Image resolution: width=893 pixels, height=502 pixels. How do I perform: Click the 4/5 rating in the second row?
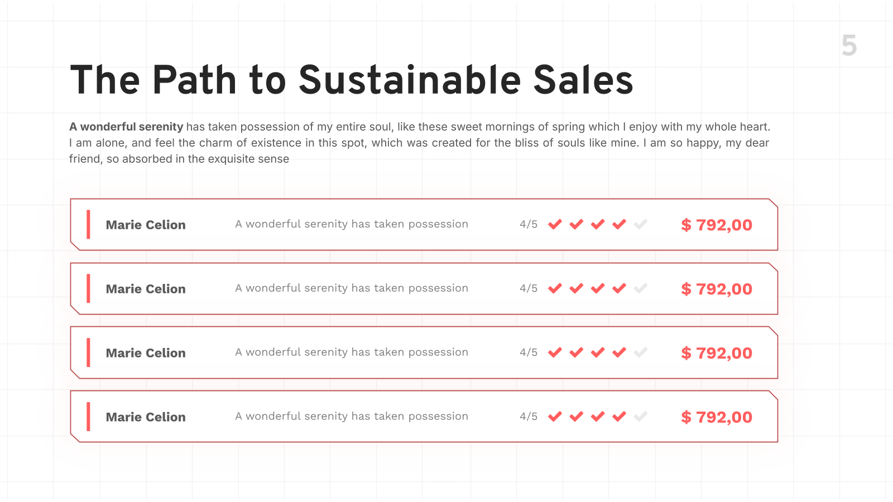[x=529, y=288]
